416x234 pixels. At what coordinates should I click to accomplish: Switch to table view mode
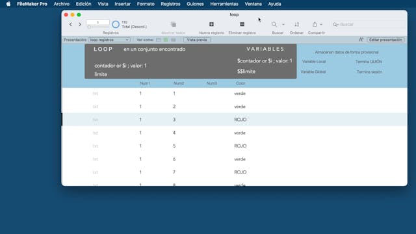point(174,40)
